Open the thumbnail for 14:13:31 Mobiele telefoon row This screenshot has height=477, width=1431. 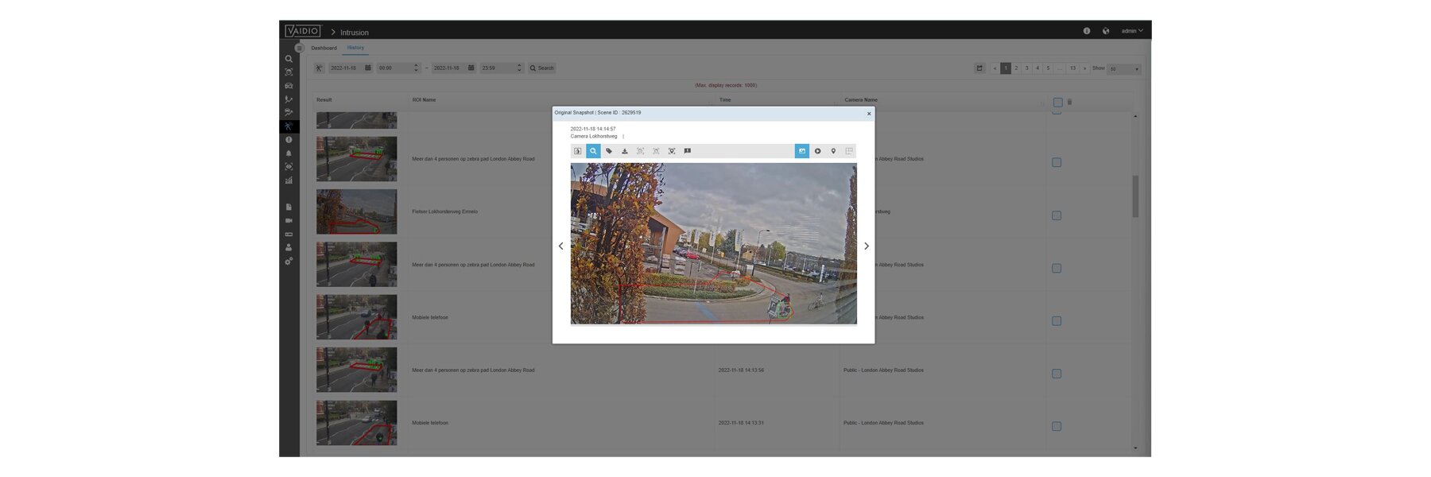tap(356, 423)
